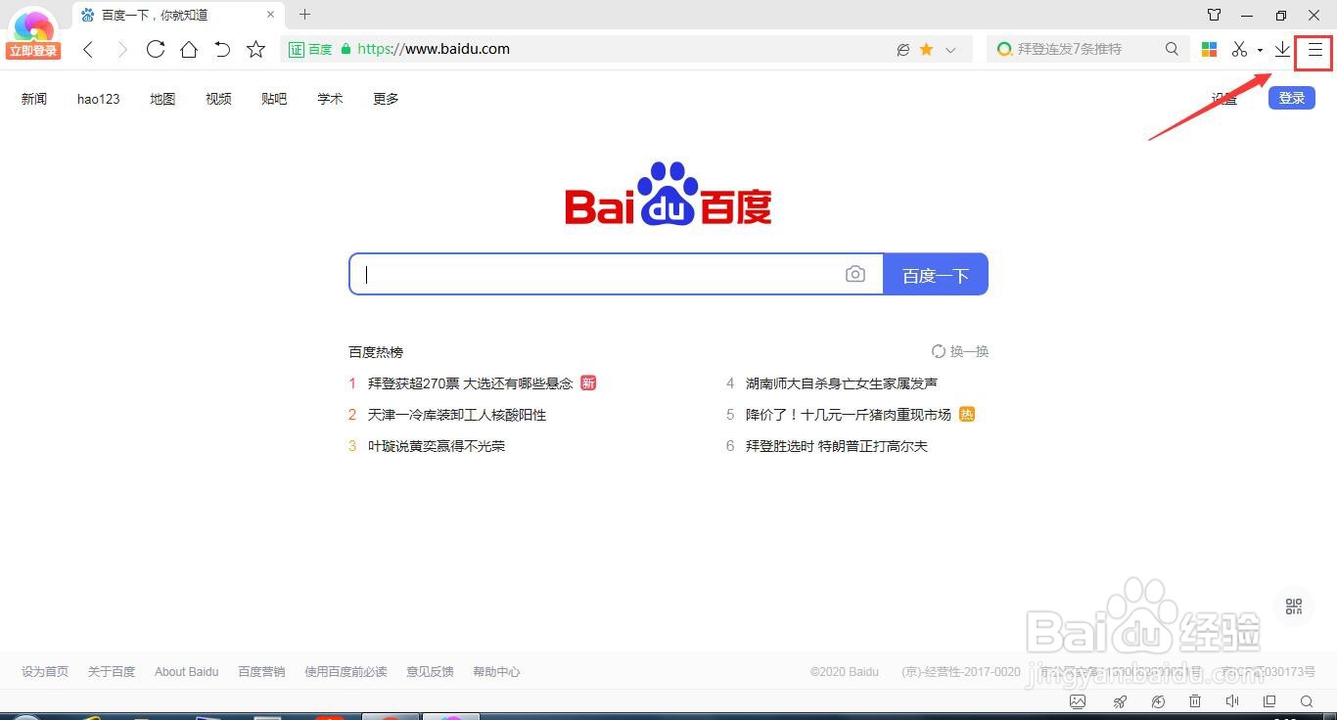Click the blue 登录 button
The width and height of the screenshot is (1337, 720).
(x=1291, y=98)
